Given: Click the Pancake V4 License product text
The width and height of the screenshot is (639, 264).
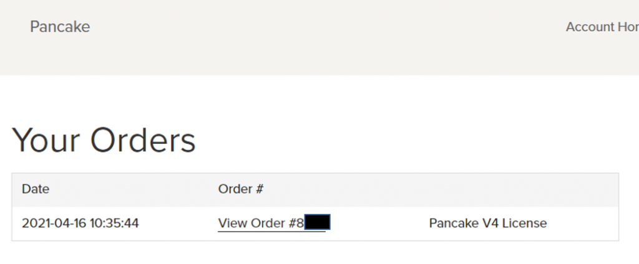Looking at the screenshot, I should [487, 223].
